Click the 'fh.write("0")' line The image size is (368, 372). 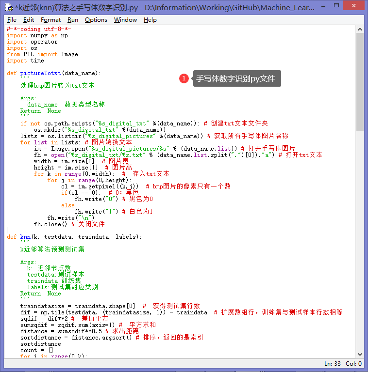click(x=114, y=199)
